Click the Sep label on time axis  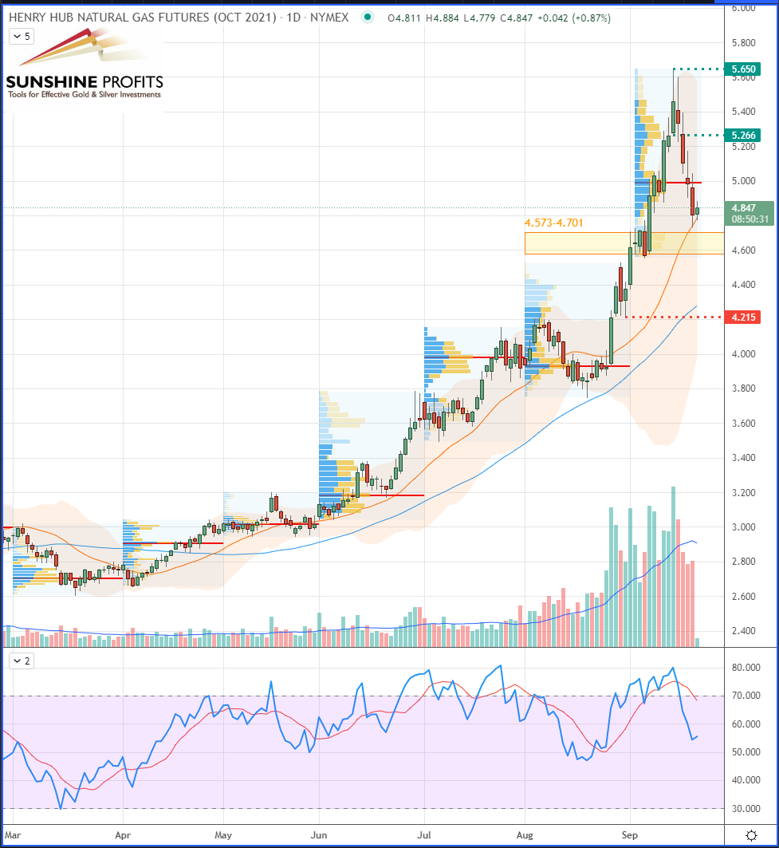[x=629, y=835]
